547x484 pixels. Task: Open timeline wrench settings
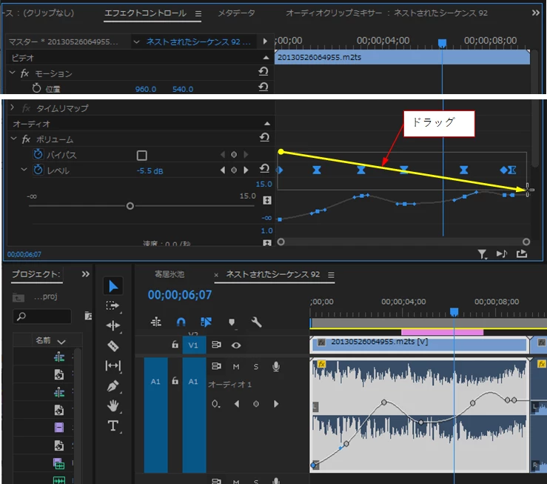[256, 322]
